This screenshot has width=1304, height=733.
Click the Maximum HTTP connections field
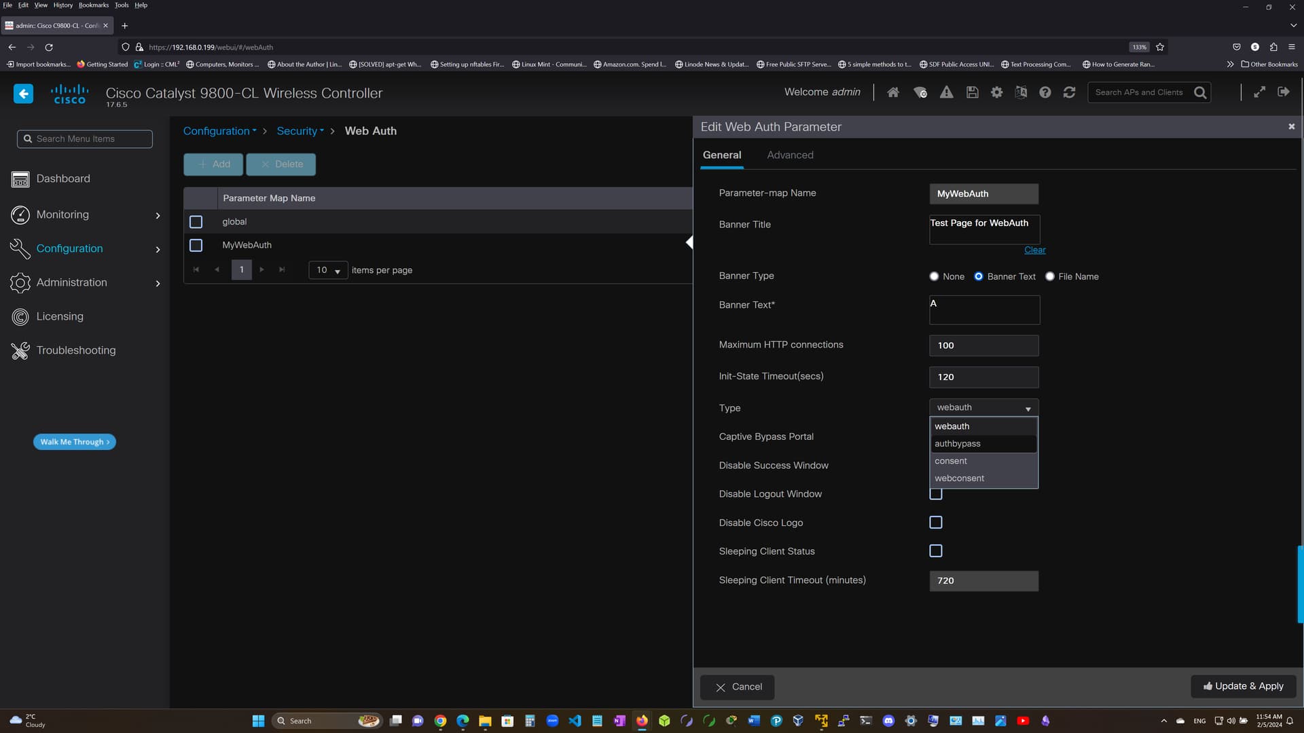[983, 345]
